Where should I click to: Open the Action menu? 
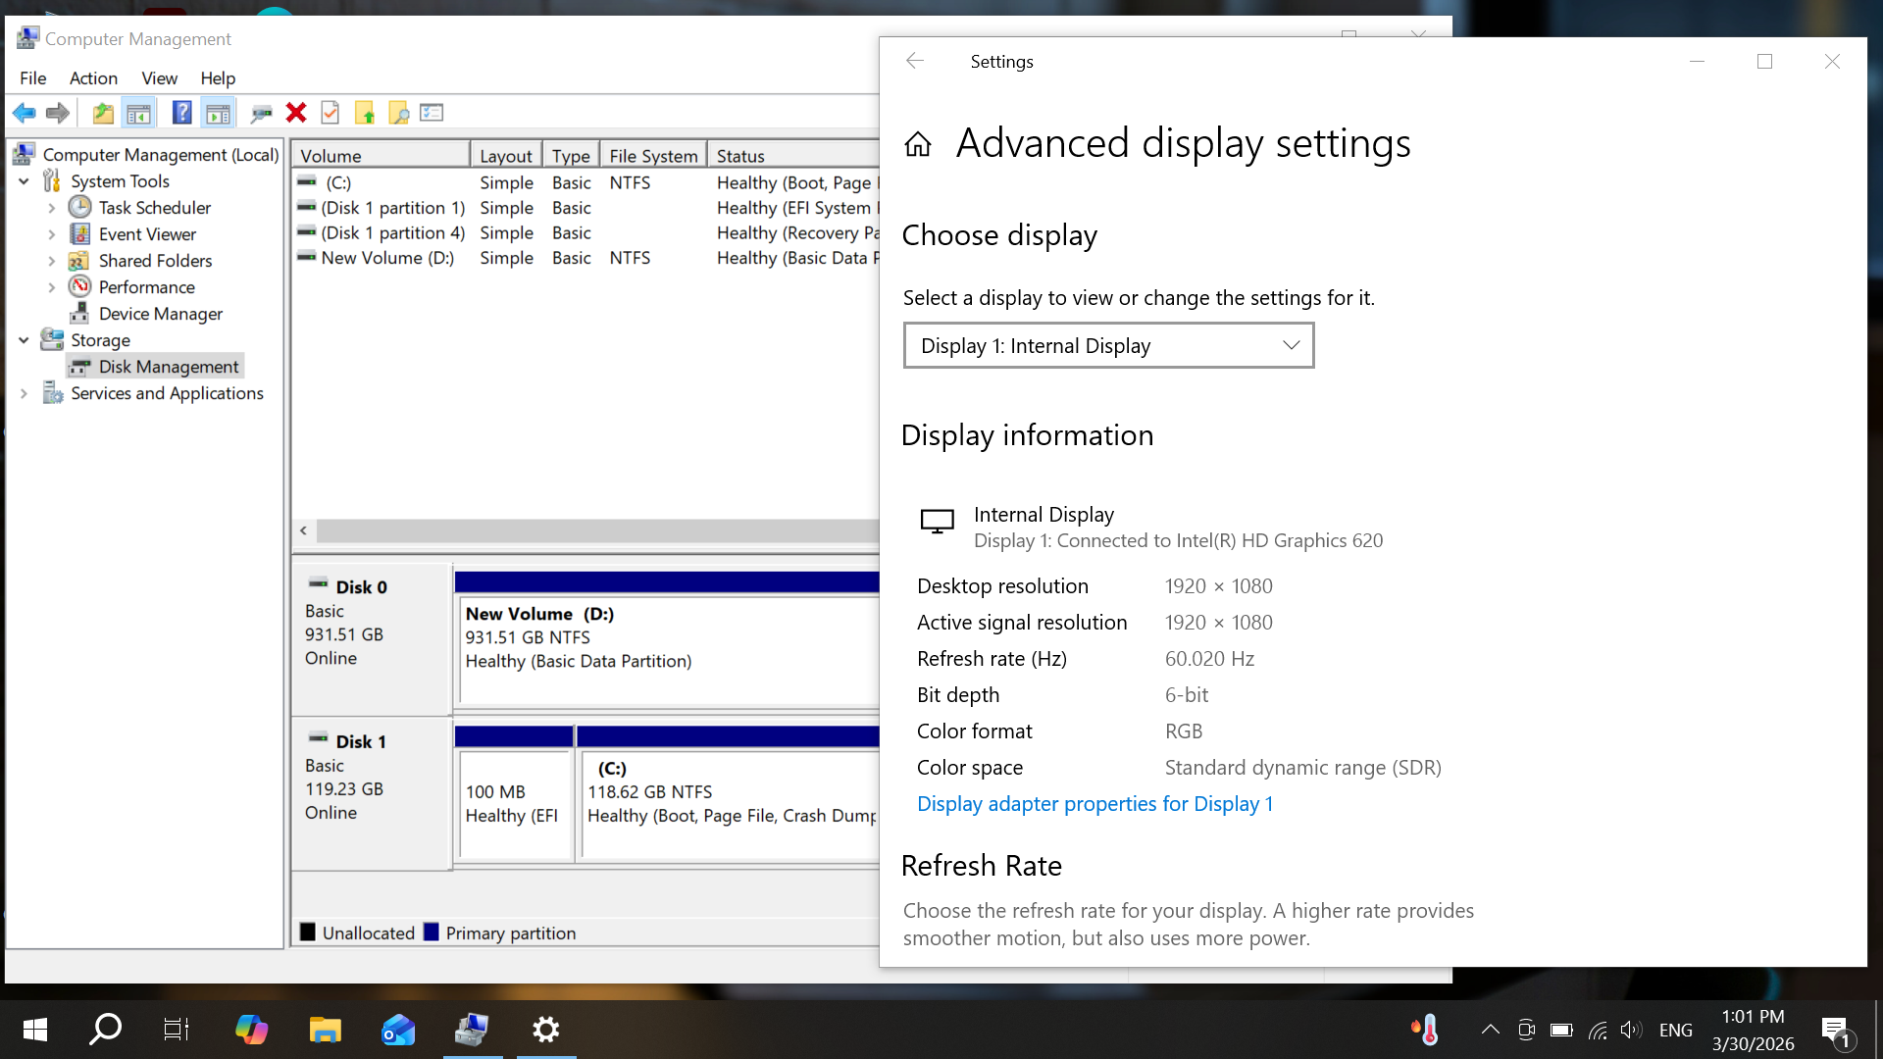tap(93, 78)
